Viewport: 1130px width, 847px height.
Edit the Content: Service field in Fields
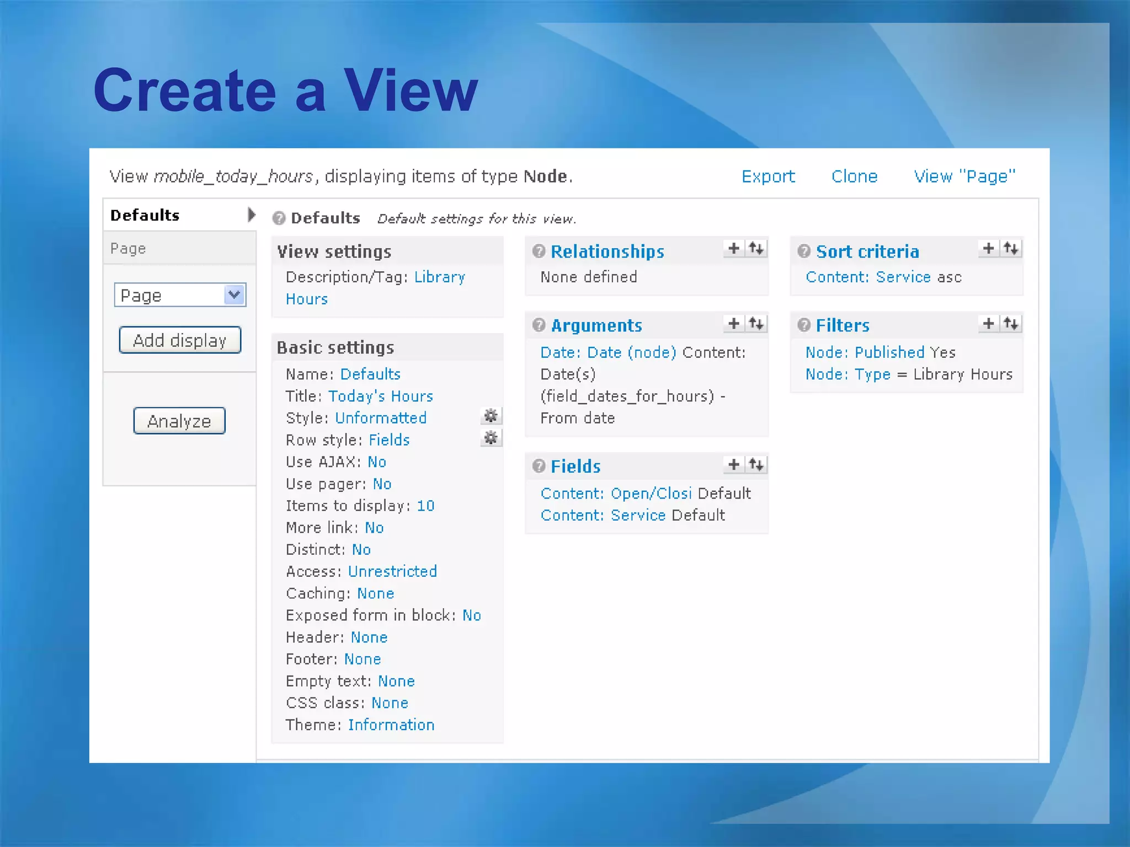coord(603,515)
